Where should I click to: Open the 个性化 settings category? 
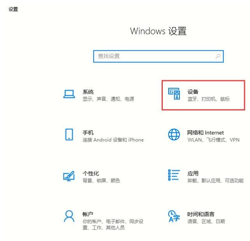(x=92, y=177)
